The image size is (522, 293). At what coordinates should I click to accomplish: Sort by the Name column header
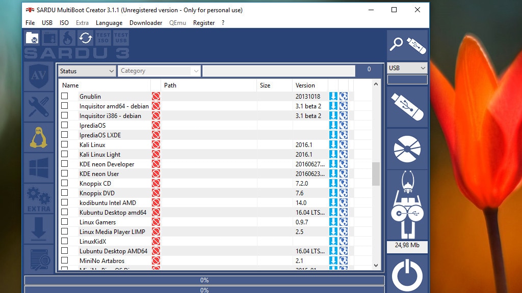(105, 85)
